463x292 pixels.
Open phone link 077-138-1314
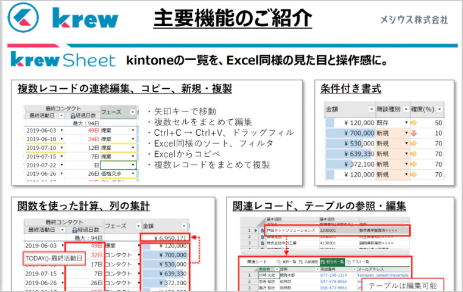[x=334, y=275]
